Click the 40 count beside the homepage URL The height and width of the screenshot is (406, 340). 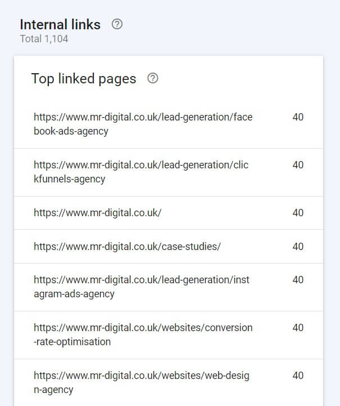pyautogui.click(x=298, y=213)
